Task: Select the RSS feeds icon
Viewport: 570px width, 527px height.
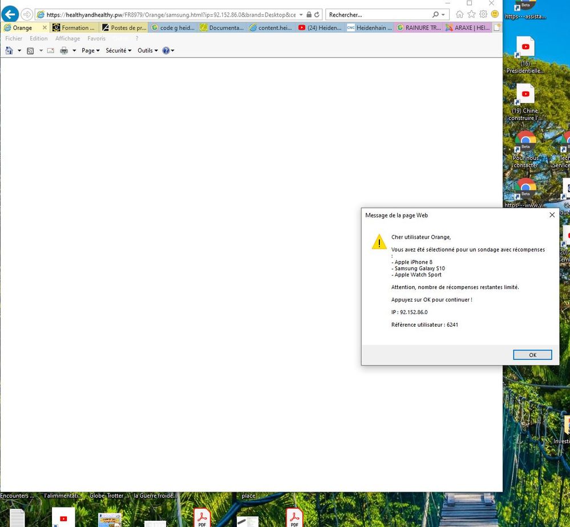Action: [30, 50]
